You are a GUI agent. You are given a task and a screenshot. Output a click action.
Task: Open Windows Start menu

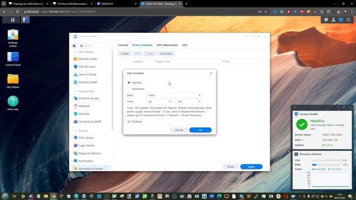pos(5,196)
